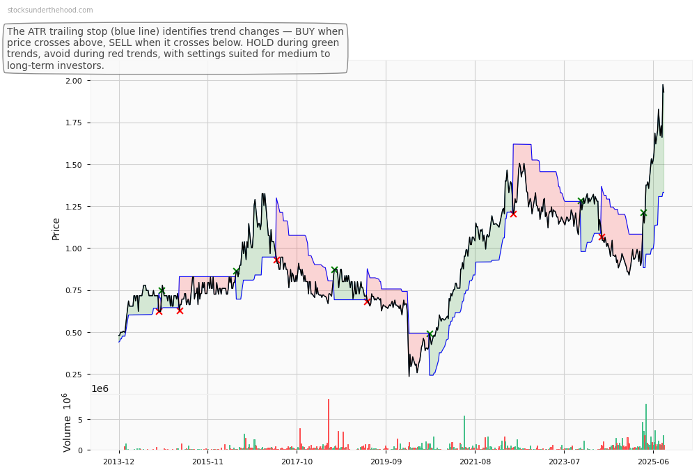
Task: Click the green buy marker in late 2023
Action: coord(581,201)
